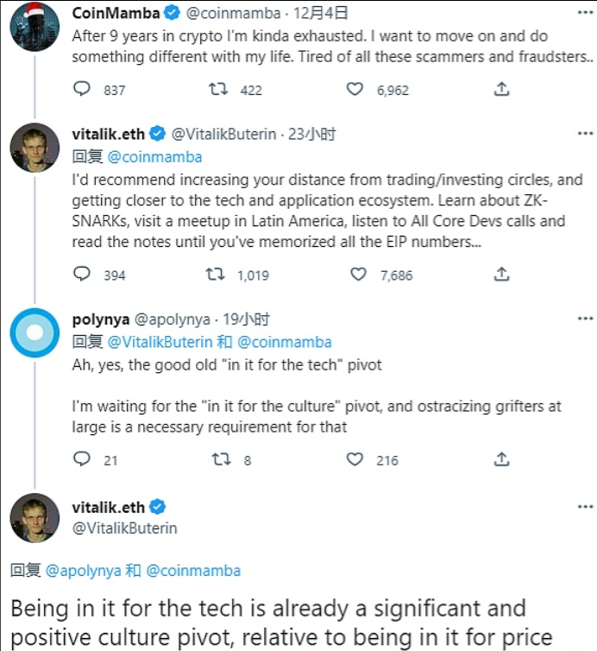597x651 pixels.
Task: Like CoinMamba's tweet with 6,962 likes
Action: coord(355,89)
